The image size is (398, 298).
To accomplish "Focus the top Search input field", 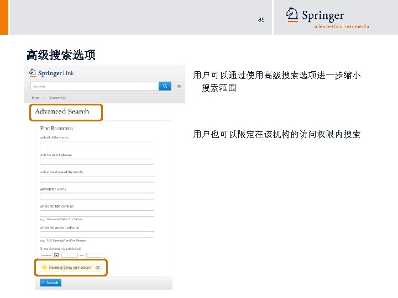I will 95,86.
